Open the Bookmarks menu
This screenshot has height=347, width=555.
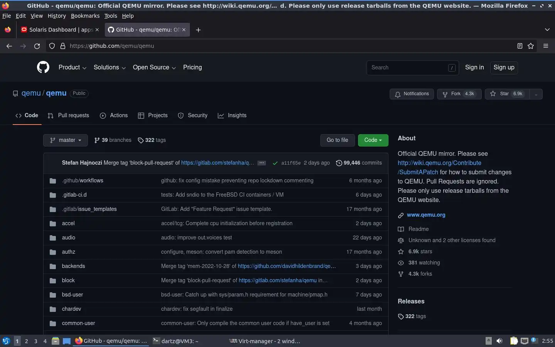click(85, 16)
